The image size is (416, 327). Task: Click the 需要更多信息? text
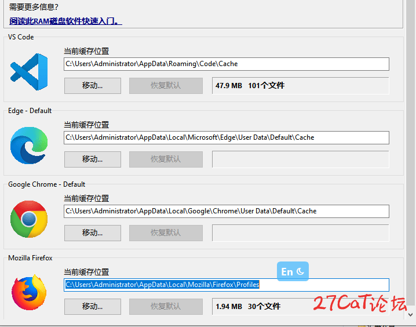click(x=34, y=7)
